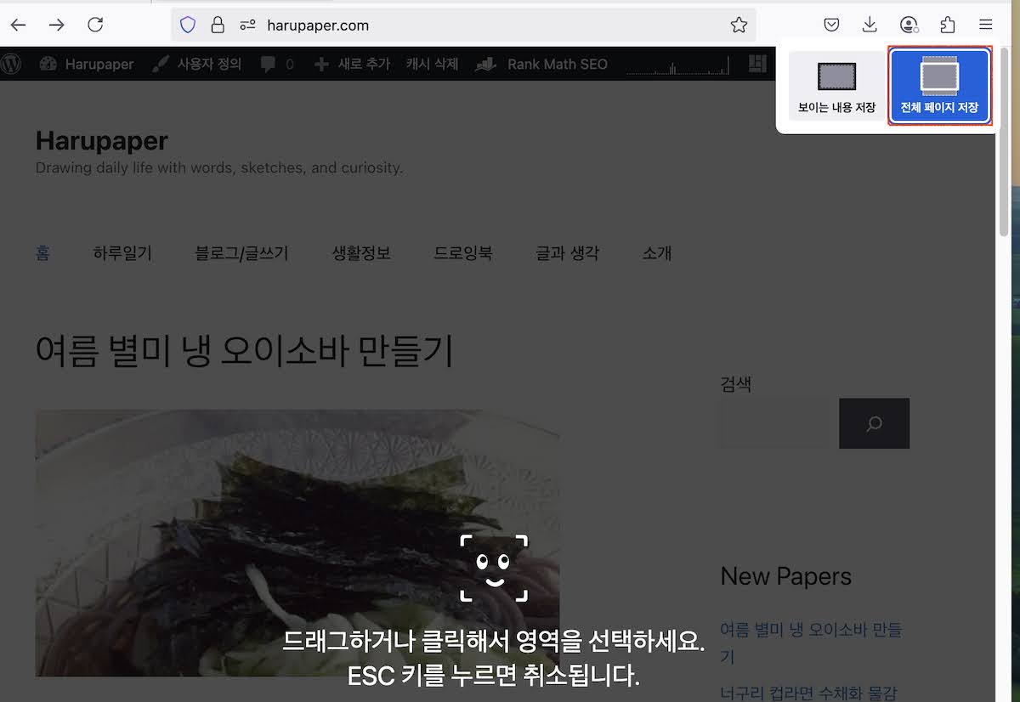Image resolution: width=1020 pixels, height=702 pixels.
Task: Open 생활정보 navigation menu item
Action: click(361, 253)
